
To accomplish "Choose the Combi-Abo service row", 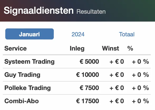I will 77,101.
